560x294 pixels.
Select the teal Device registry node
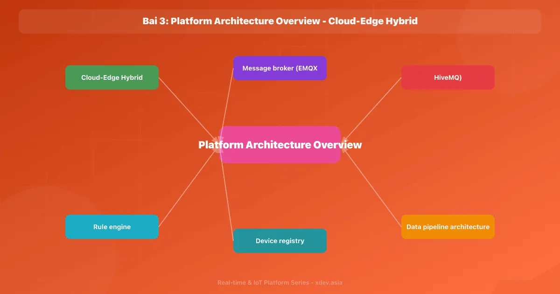(280, 241)
